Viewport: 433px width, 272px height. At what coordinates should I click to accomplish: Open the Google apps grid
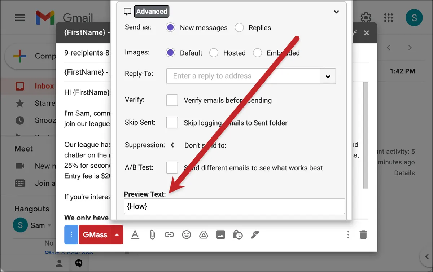pos(389,18)
